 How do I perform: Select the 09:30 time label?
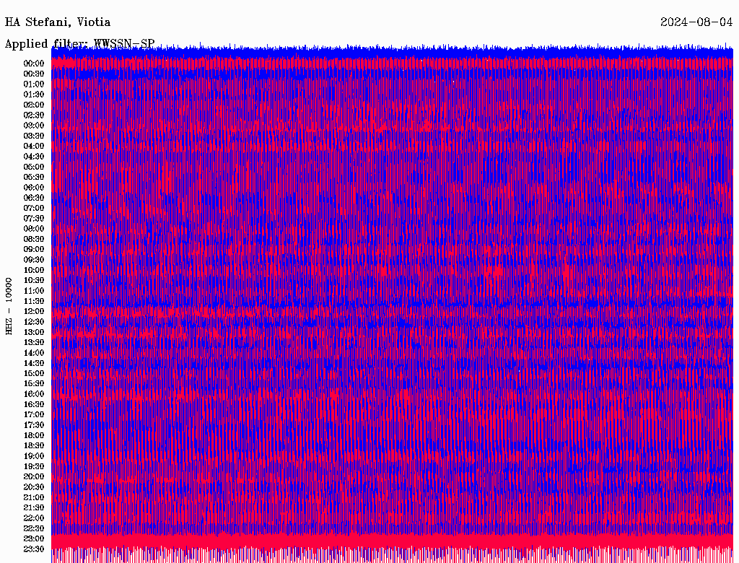(x=34, y=260)
